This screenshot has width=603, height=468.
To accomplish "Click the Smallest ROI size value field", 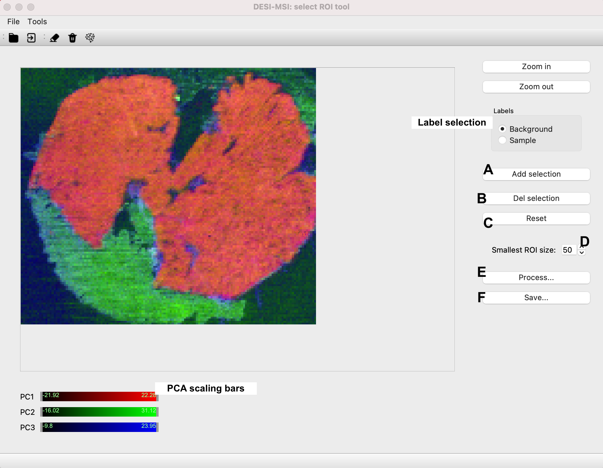I will [569, 250].
